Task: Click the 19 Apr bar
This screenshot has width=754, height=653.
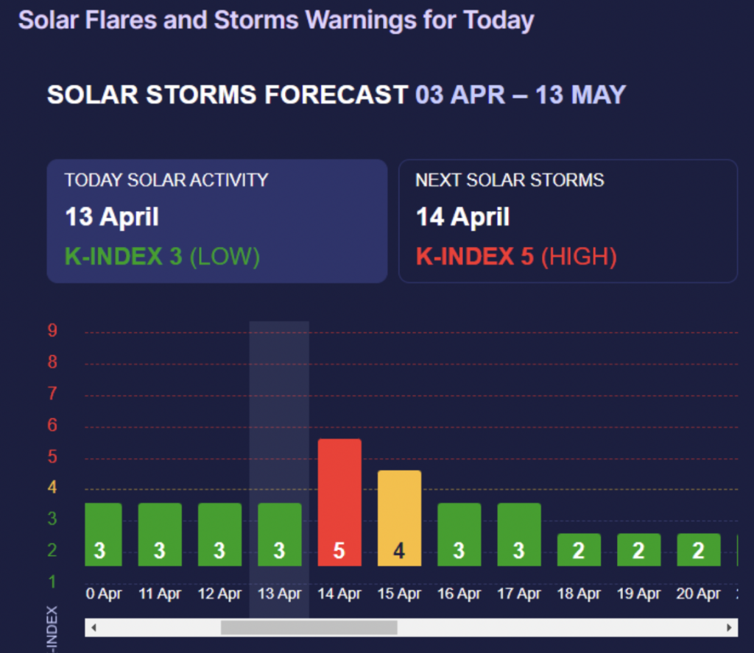Action: pos(638,550)
